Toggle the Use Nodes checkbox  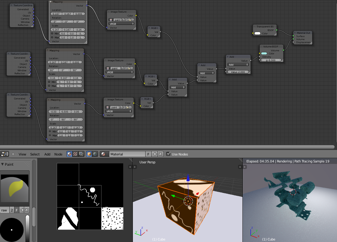tap(168, 154)
